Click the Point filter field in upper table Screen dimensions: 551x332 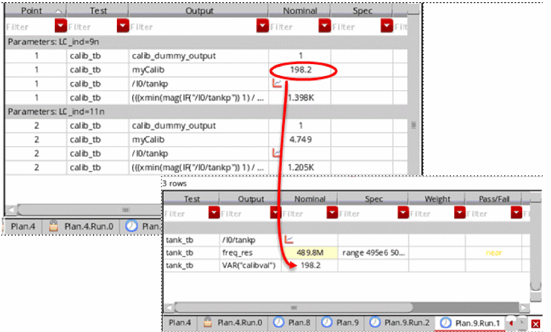coord(30,27)
